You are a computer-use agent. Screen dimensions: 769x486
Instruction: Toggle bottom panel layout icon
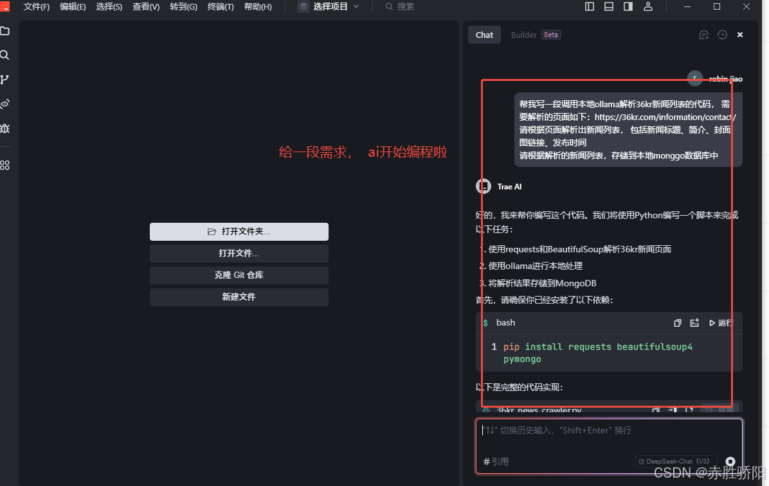[609, 6]
